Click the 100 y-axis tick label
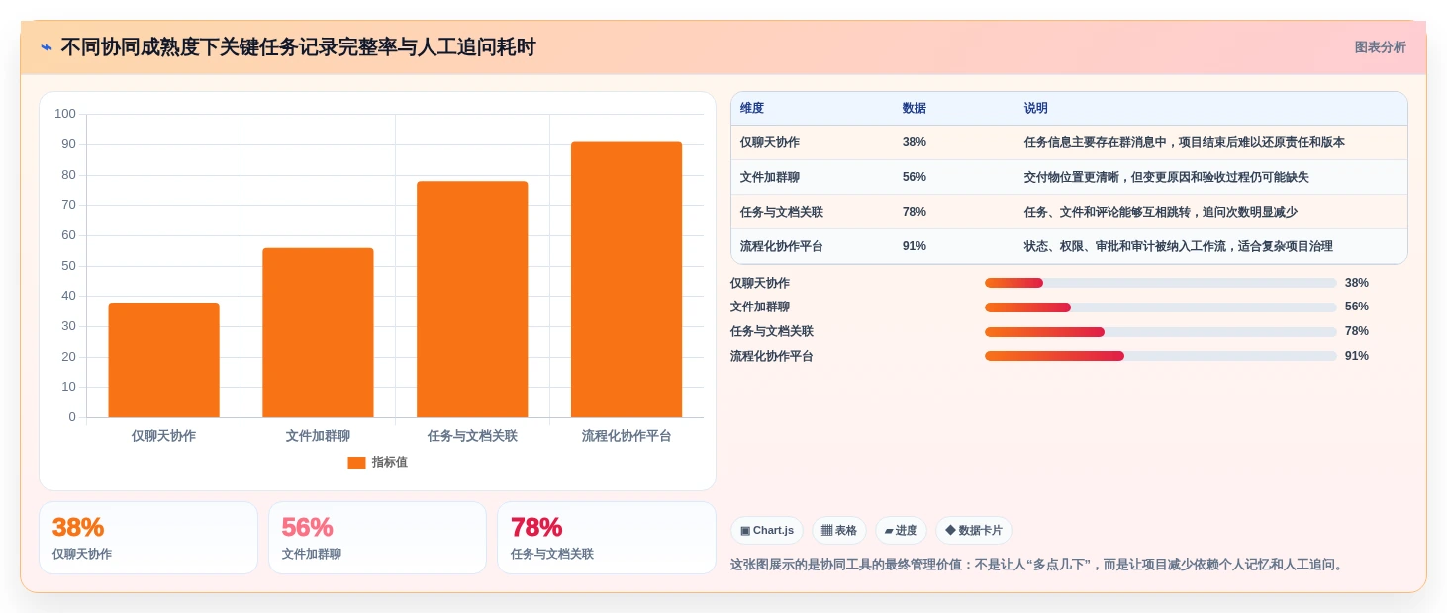1447x613 pixels. click(65, 114)
